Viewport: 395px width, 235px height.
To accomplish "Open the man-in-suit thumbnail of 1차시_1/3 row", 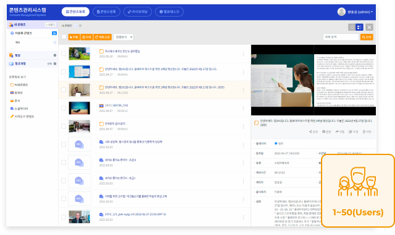I will [x=80, y=217].
